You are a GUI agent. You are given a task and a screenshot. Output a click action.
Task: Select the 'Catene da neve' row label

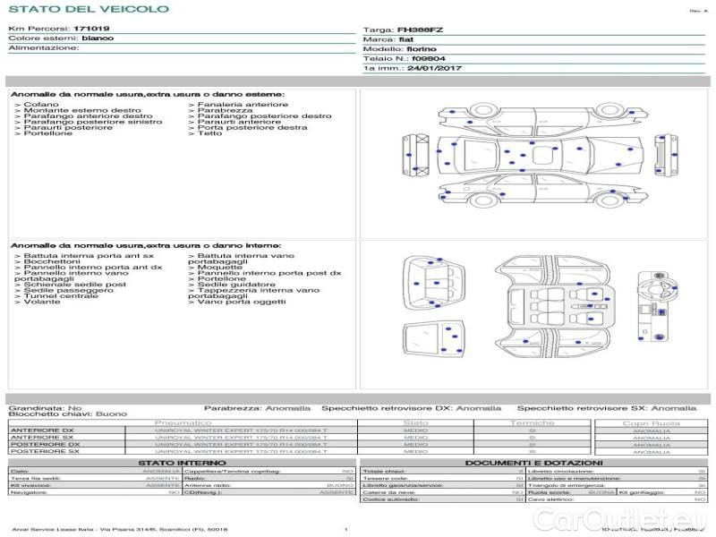coord(389,492)
